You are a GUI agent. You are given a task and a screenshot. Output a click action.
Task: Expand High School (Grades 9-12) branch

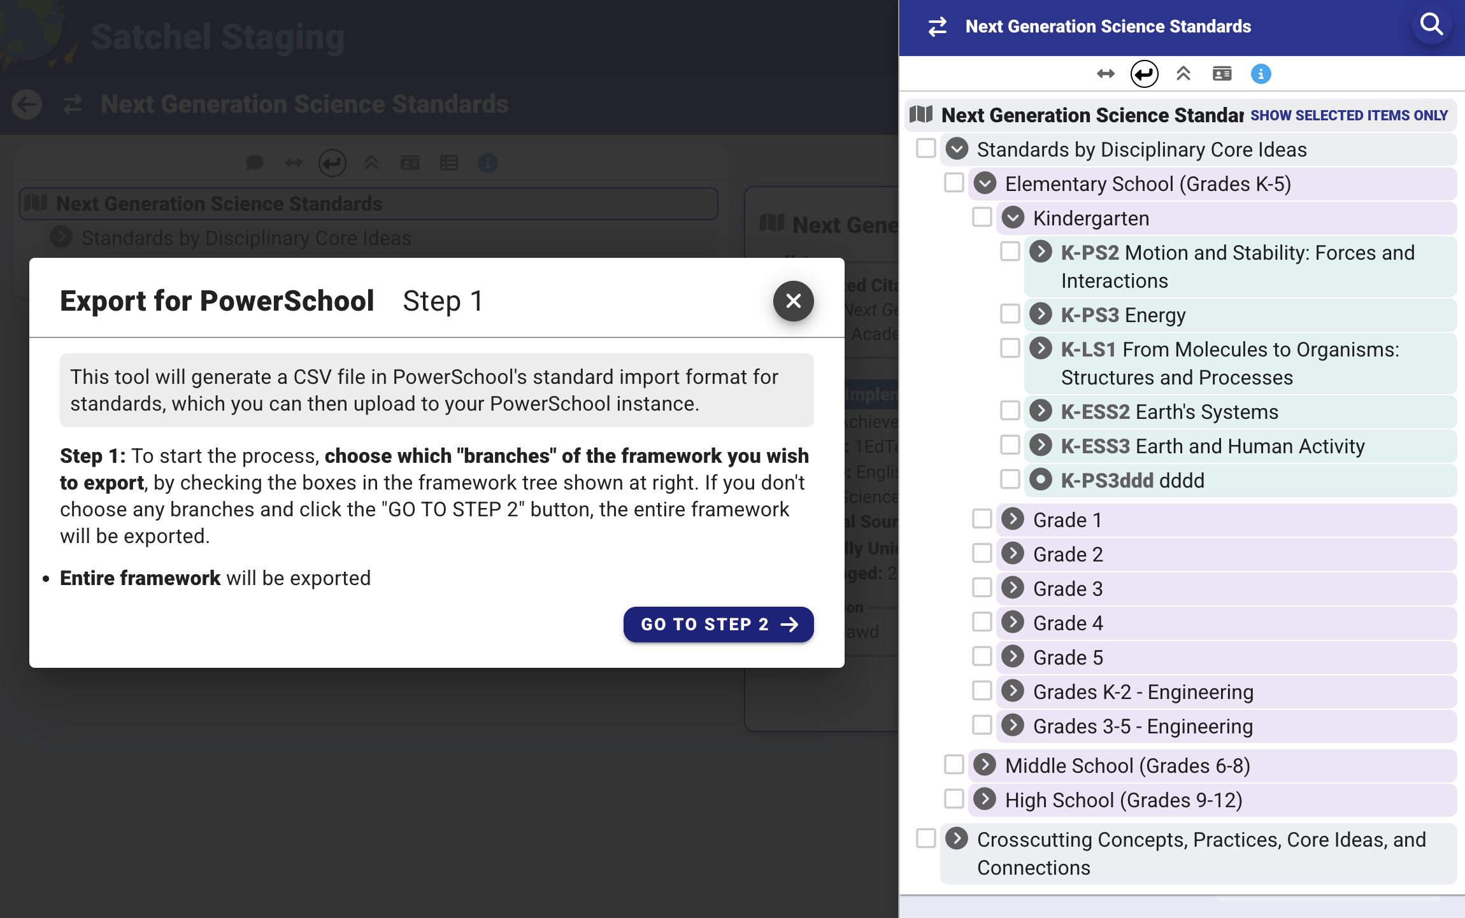click(985, 799)
